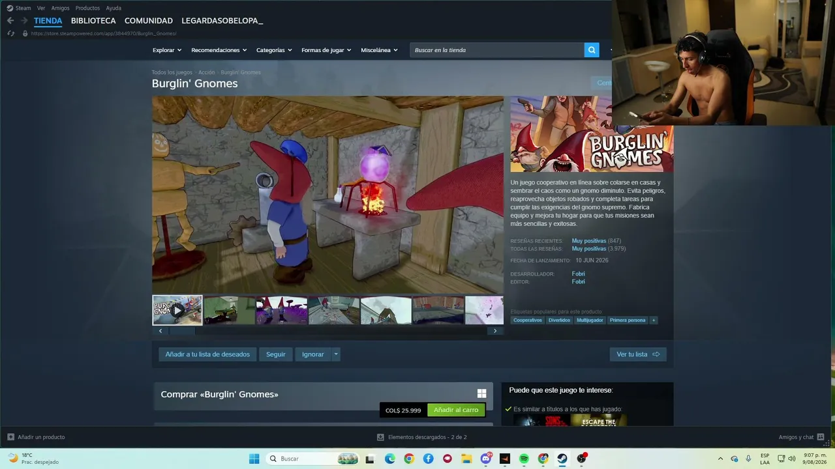Open the LEGARDASOBELOPA_ profile tab

[222, 21]
